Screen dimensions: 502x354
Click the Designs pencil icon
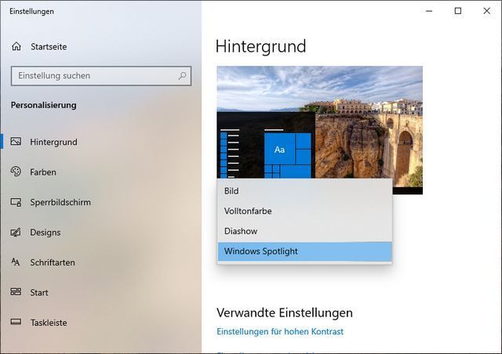point(16,232)
